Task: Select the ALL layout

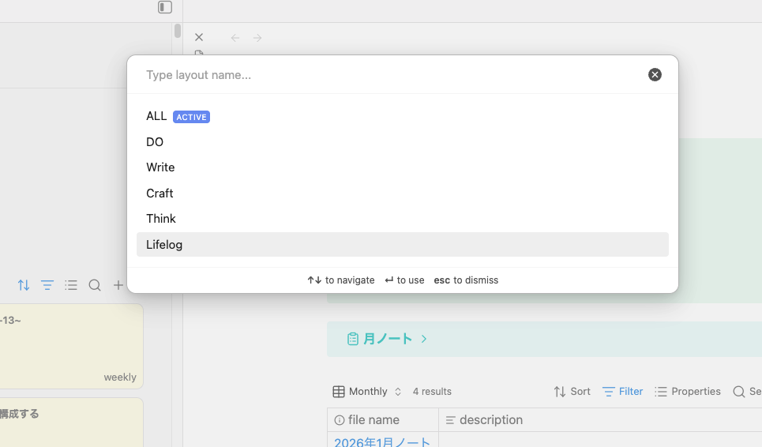Action: point(403,116)
